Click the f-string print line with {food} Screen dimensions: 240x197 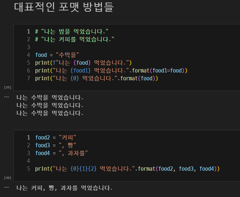[83, 63]
